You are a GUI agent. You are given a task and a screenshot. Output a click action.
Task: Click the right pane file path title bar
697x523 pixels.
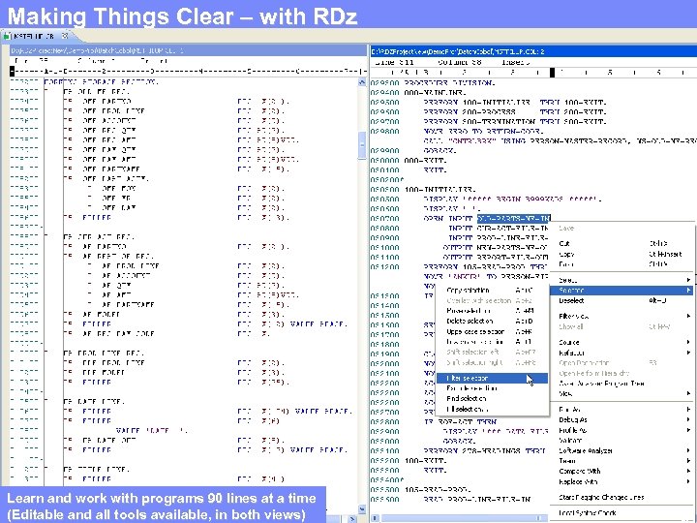tap(533, 51)
